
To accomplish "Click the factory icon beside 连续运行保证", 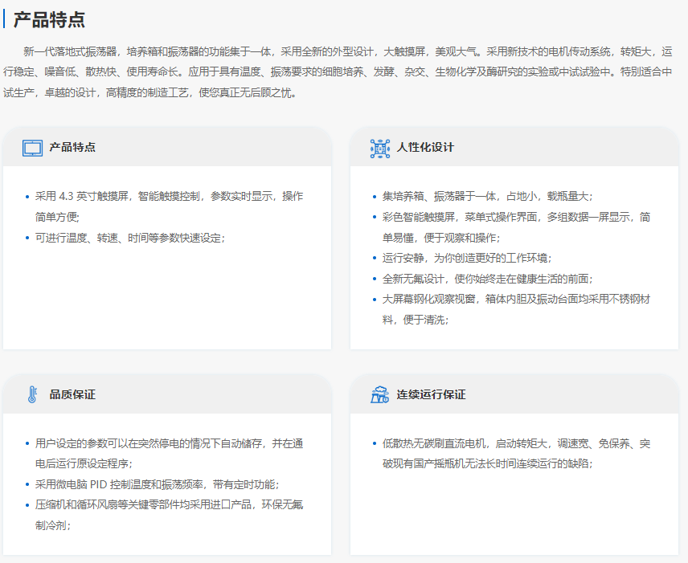I will coord(379,394).
